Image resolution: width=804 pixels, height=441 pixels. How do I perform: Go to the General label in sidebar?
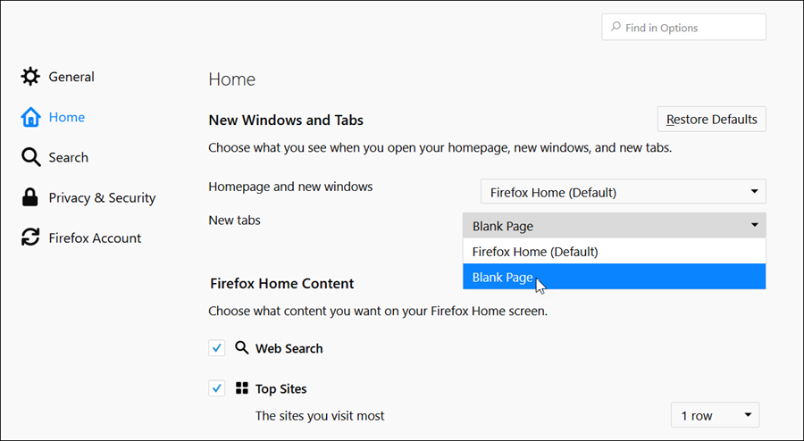(x=71, y=77)
